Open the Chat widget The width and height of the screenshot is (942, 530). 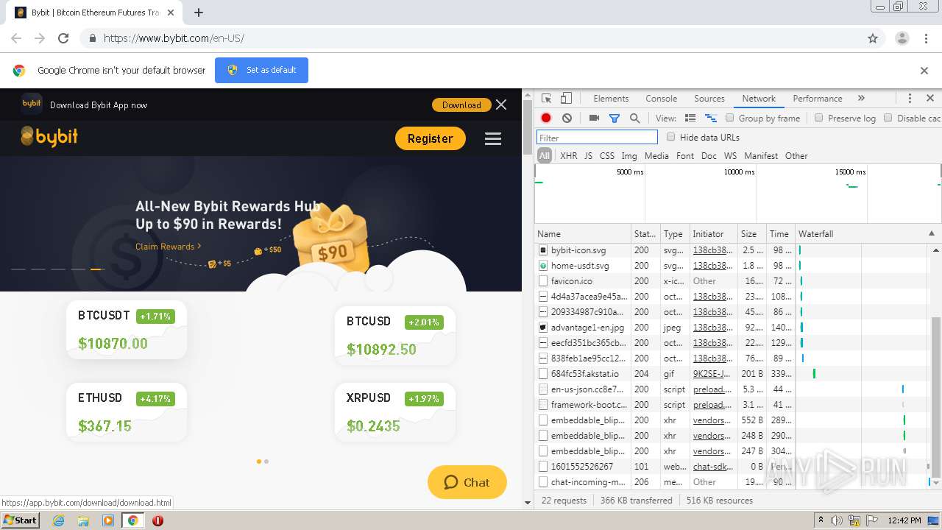(x=467, y=483)
